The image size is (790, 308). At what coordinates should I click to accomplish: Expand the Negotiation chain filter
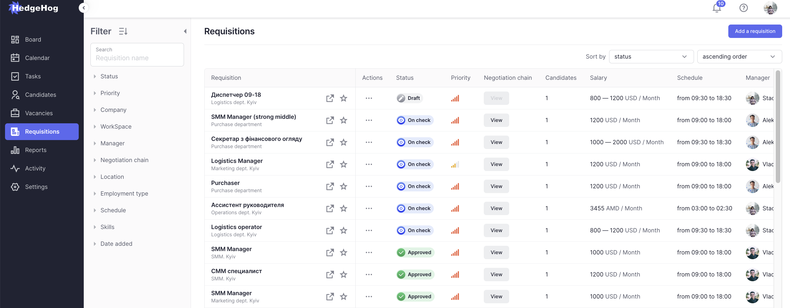click(124, 160)
